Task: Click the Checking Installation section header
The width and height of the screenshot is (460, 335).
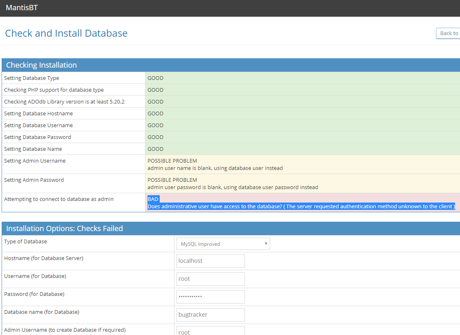Action: point(41,65)
